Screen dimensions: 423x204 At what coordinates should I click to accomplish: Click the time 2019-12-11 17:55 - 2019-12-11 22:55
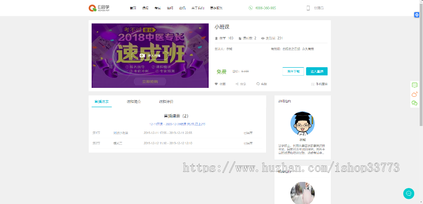pos(168,133)
